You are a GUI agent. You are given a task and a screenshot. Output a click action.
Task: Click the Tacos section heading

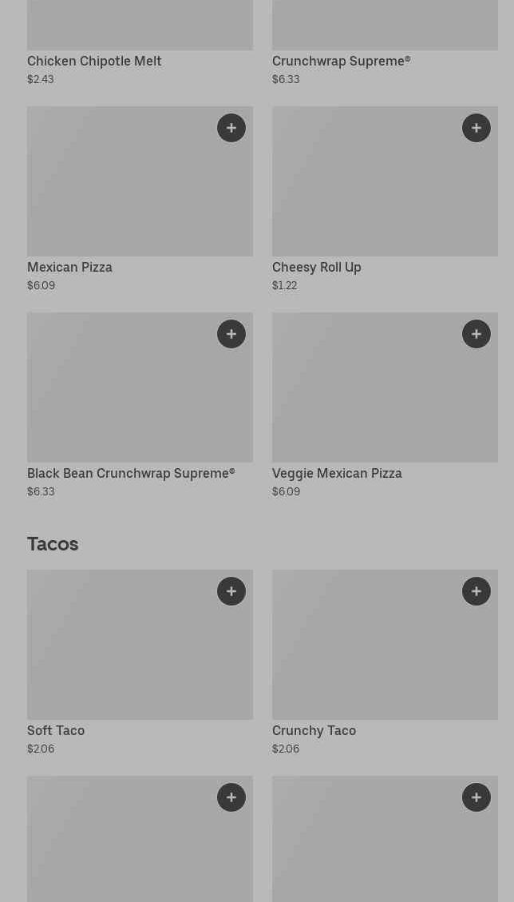click(53, 543)
